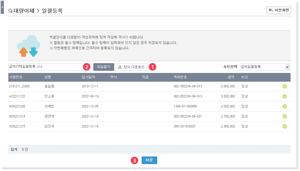
Task: Click the green check icon for 임건우
Action: pyautogui.click(x=284, y=126)
